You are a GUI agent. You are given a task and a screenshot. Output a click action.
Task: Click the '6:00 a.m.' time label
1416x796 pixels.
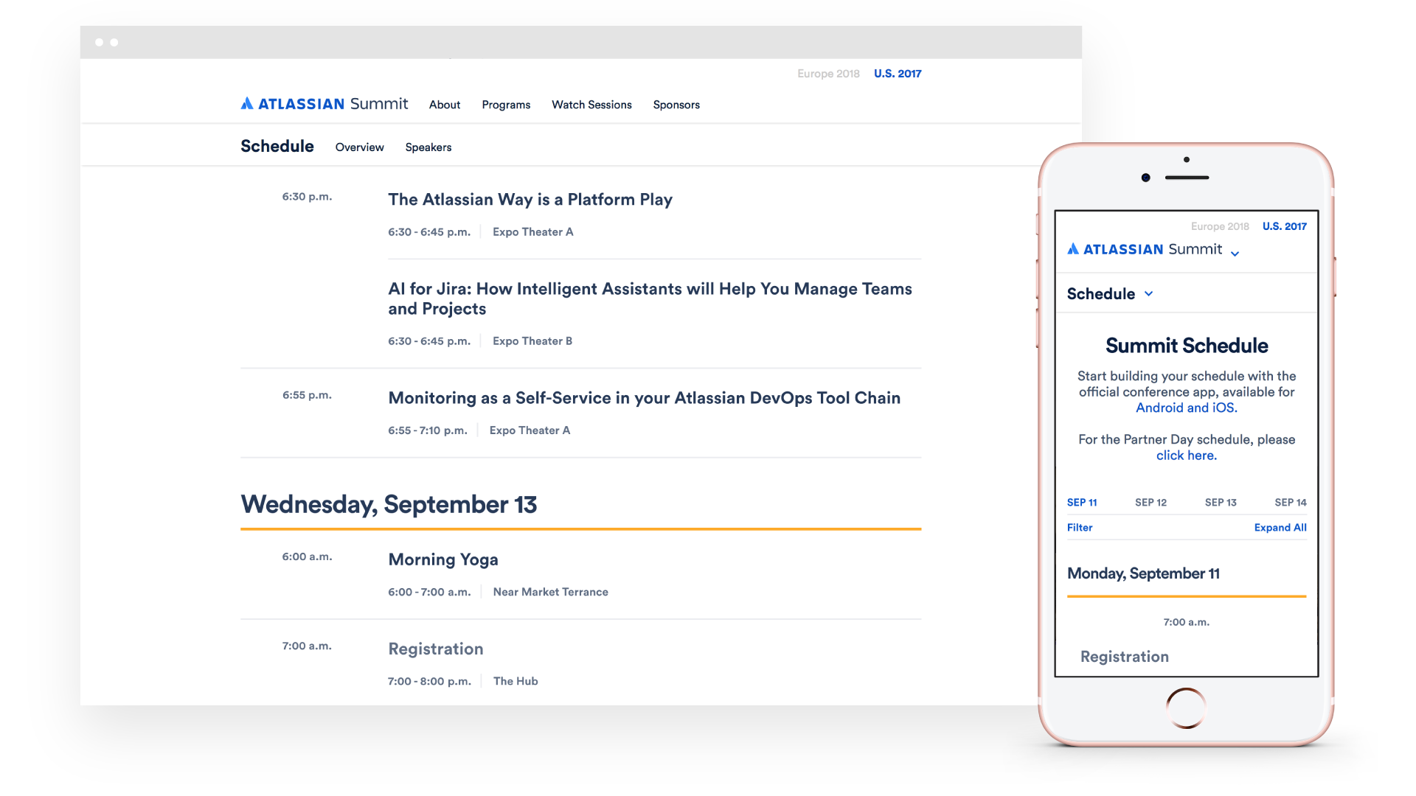coord(307,557)
